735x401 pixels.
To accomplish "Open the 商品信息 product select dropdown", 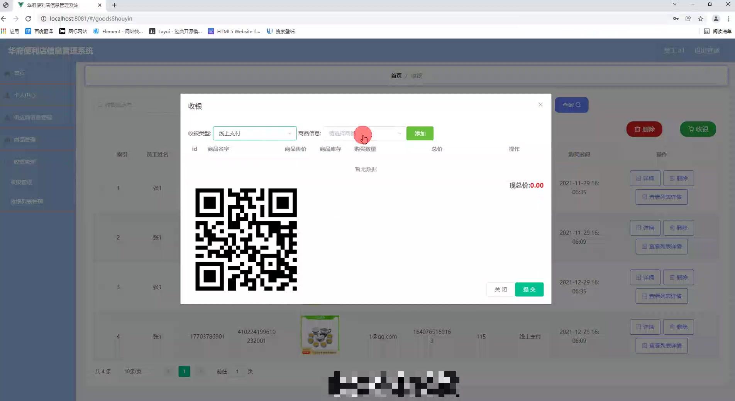I will (364, 133).
